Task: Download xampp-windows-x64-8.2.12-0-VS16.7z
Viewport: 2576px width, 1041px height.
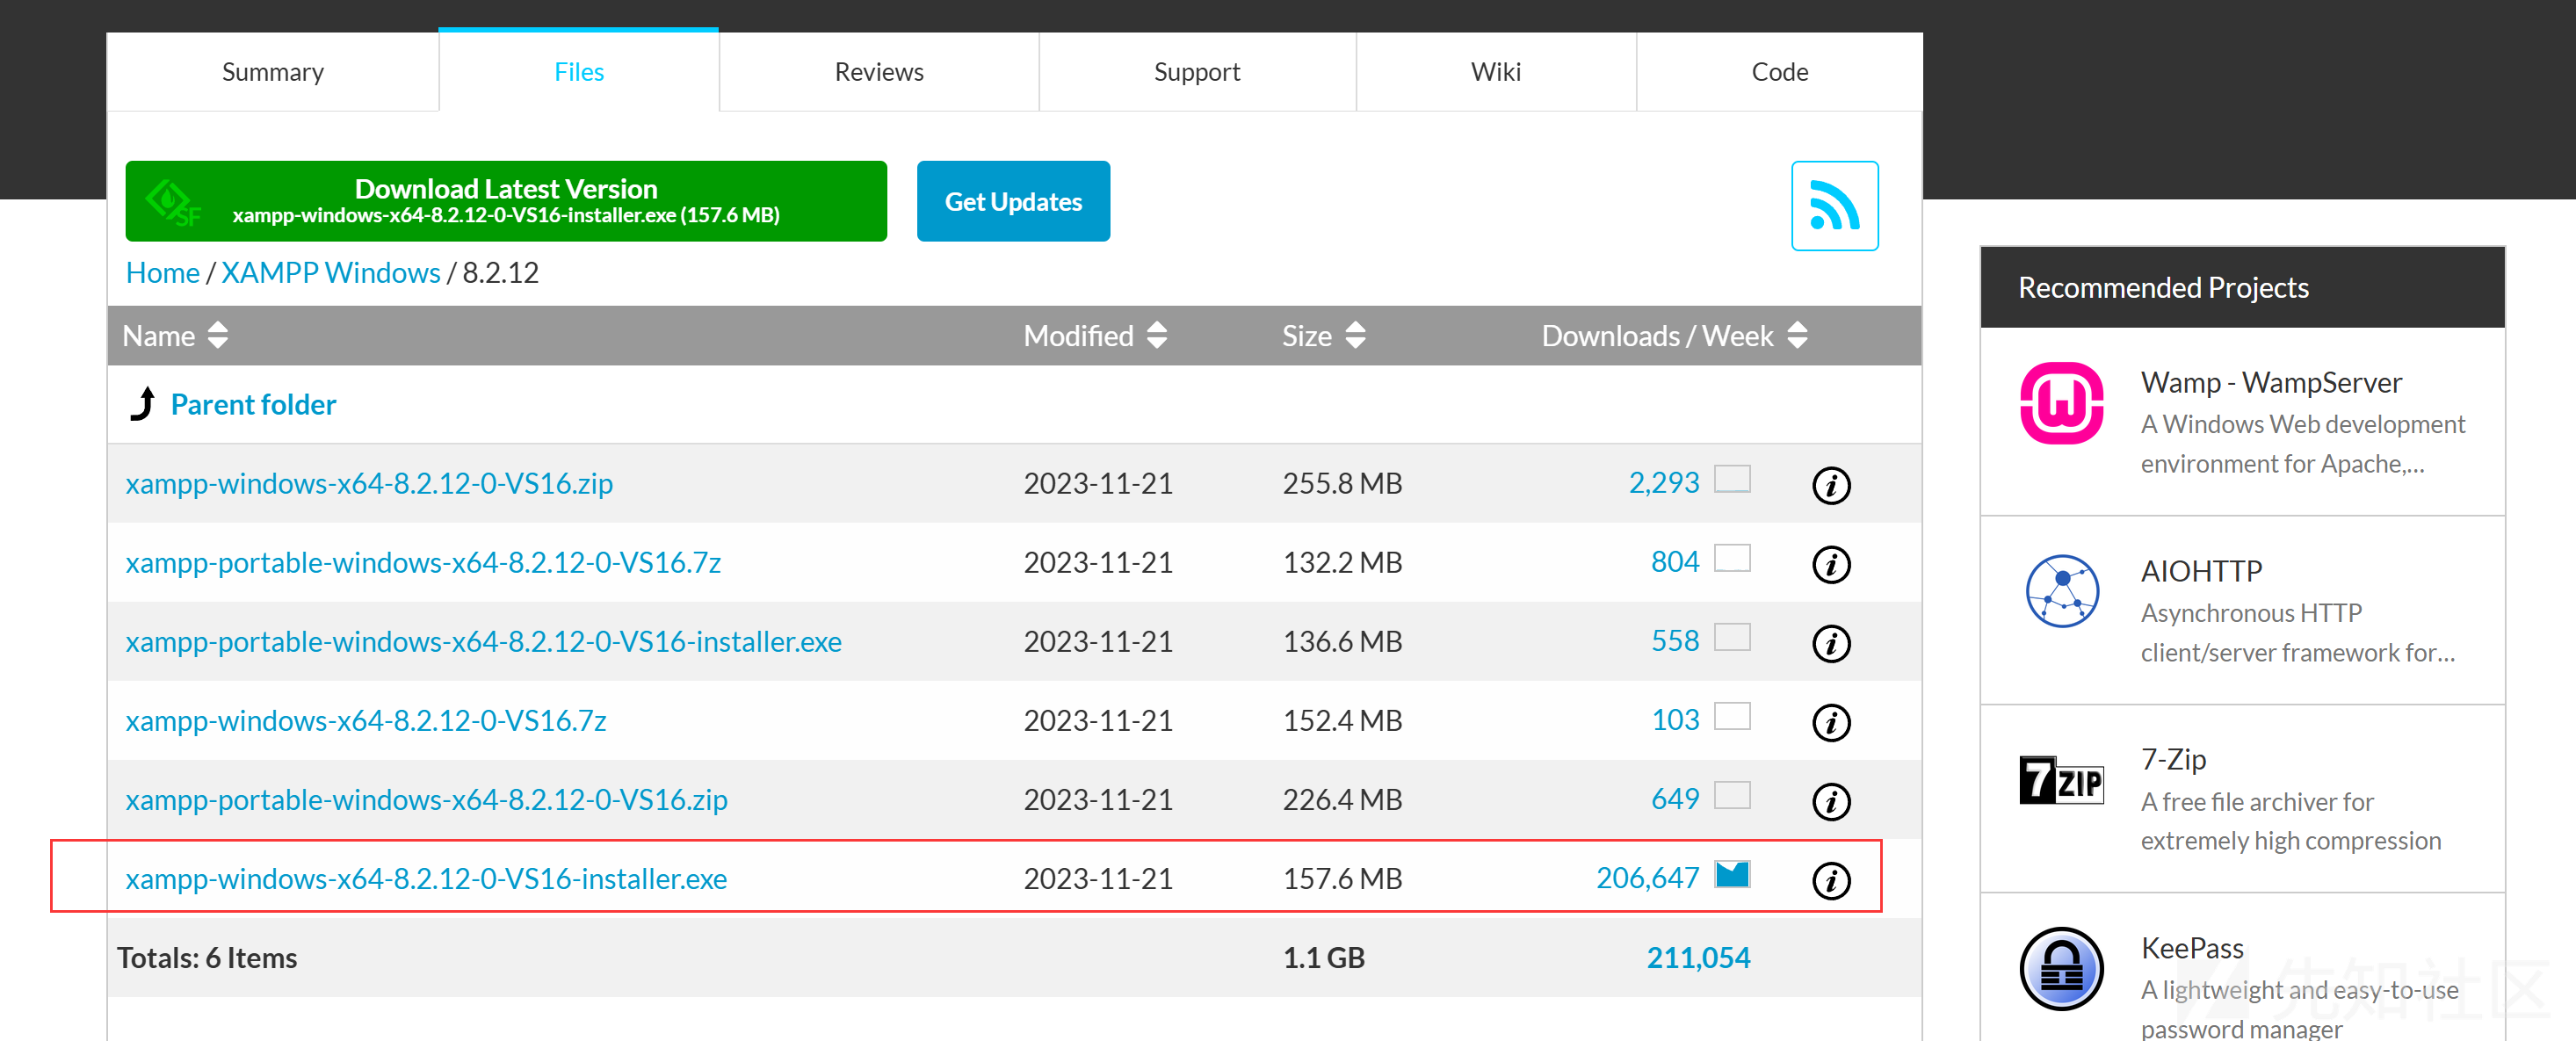Action: [366, 720]
